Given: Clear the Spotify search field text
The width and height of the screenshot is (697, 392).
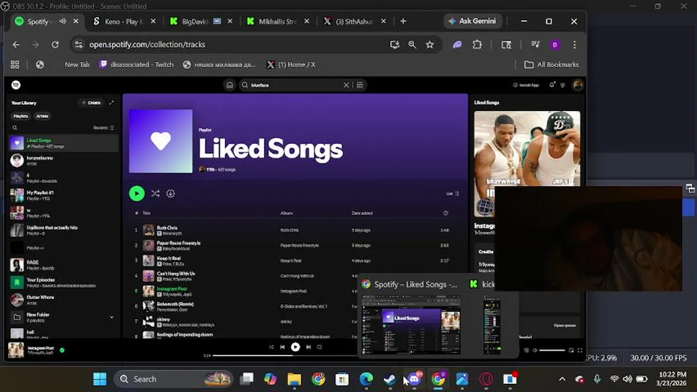Looking at the screenshot, I should pos(346,85).
